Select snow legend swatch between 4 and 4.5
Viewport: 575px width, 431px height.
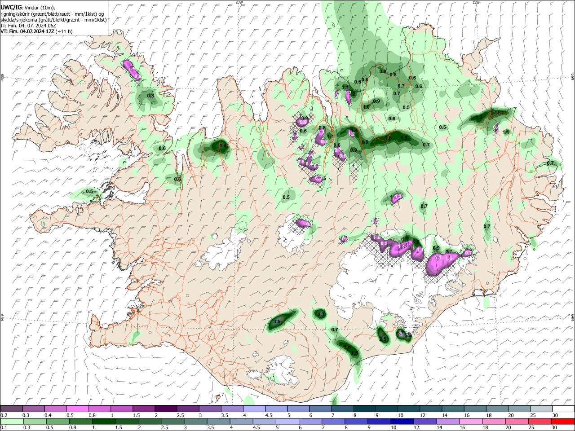coord(254,409)
